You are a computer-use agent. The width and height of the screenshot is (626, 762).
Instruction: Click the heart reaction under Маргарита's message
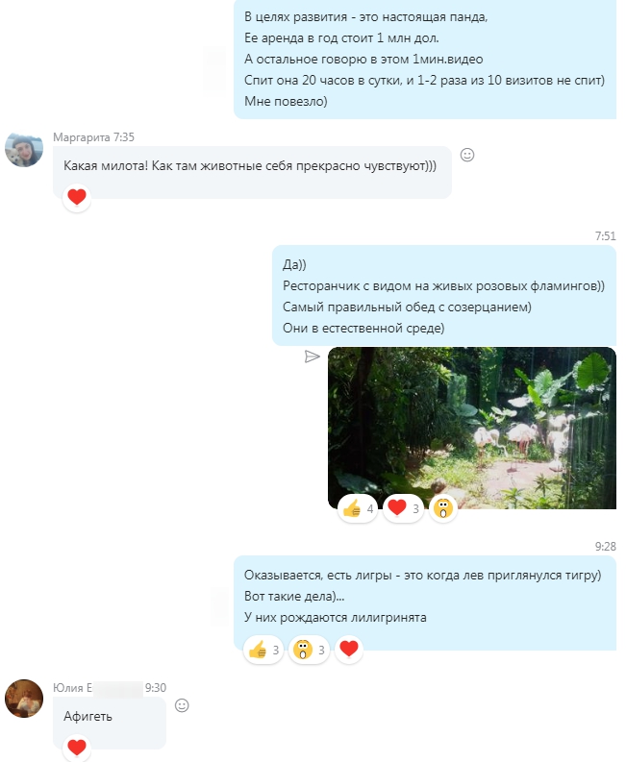(x=77, y=197)
